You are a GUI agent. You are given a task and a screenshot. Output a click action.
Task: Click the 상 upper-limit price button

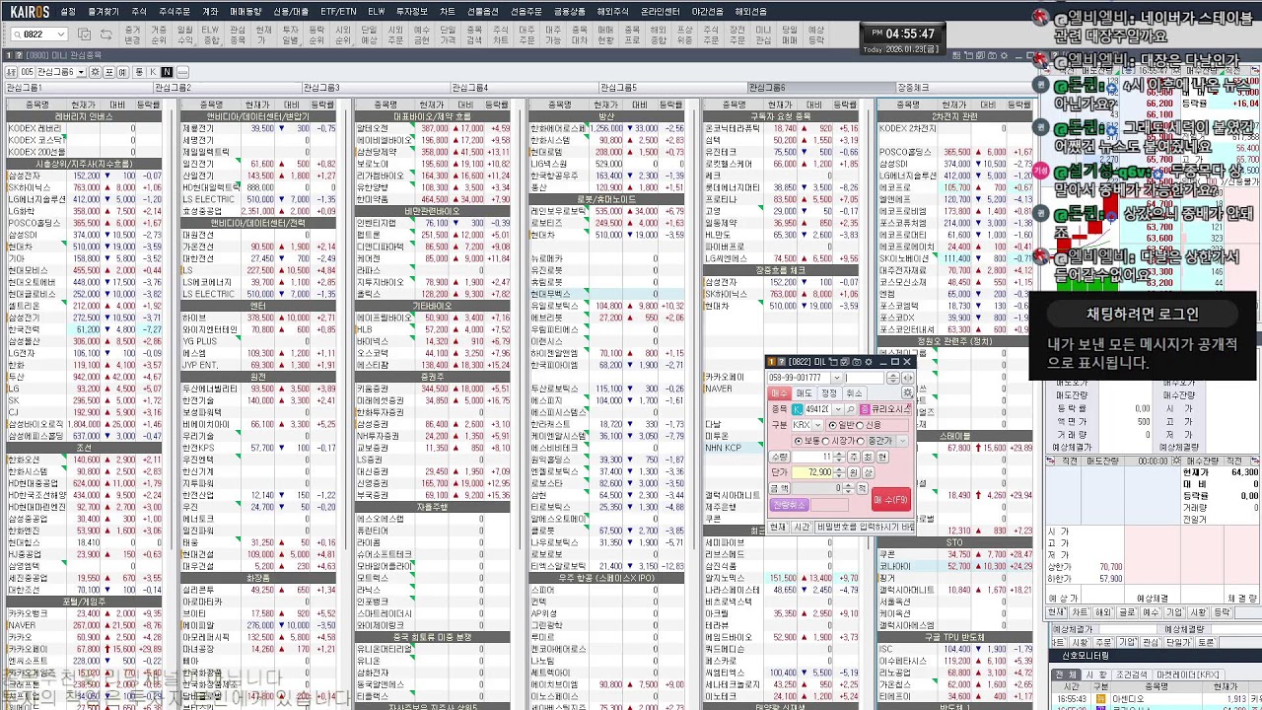868,472
